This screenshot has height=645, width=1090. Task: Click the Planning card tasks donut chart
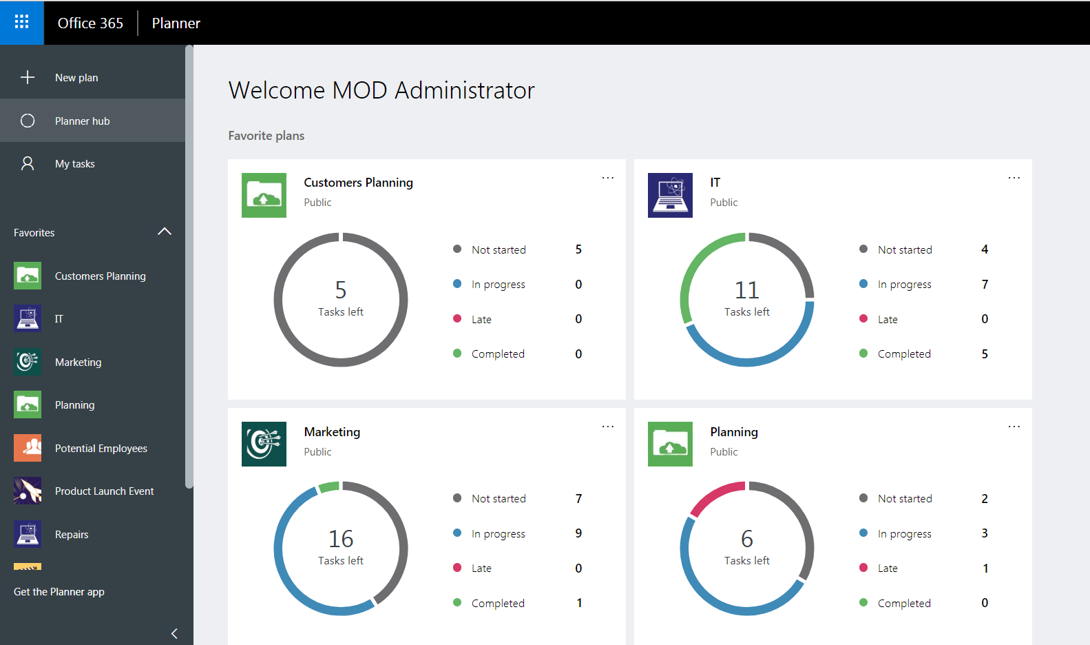click(746, 548)
